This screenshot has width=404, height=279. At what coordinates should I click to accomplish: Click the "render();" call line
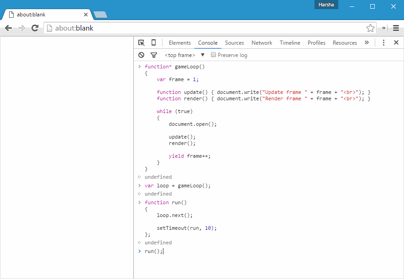[182, 143]
